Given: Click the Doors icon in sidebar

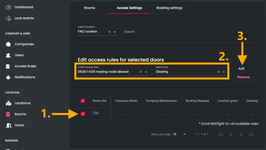Looking at the screenshot, I should click(8, 125).
